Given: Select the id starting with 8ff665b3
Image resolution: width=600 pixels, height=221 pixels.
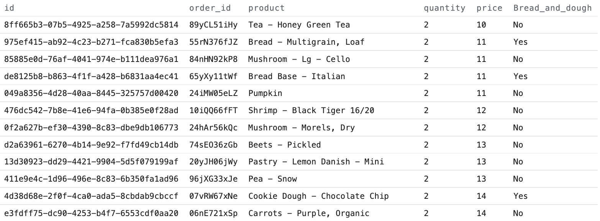Looking at the screenshot, I should click(91, 25).
